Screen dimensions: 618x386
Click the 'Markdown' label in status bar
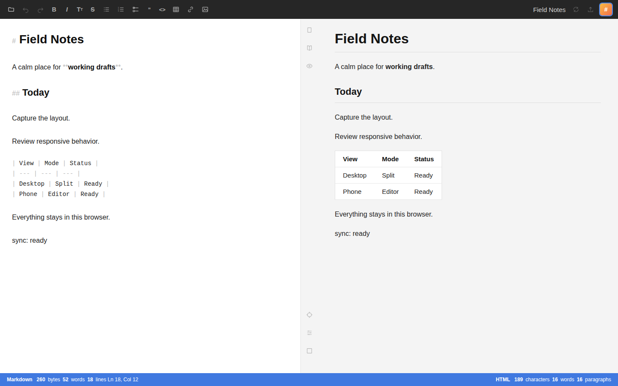[x=20, y=380]
